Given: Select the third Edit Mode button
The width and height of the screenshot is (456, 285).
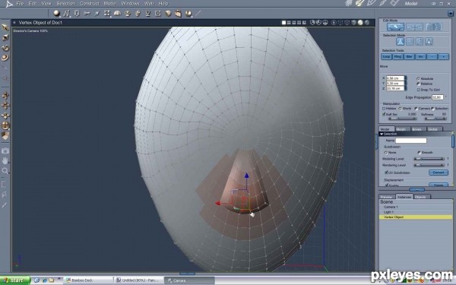Looking at the screenshot, I should 433,27.
